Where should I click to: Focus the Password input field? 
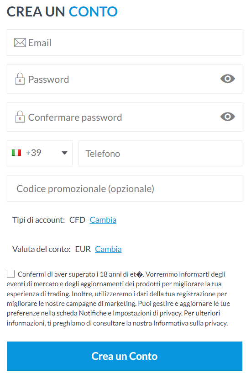125,79
